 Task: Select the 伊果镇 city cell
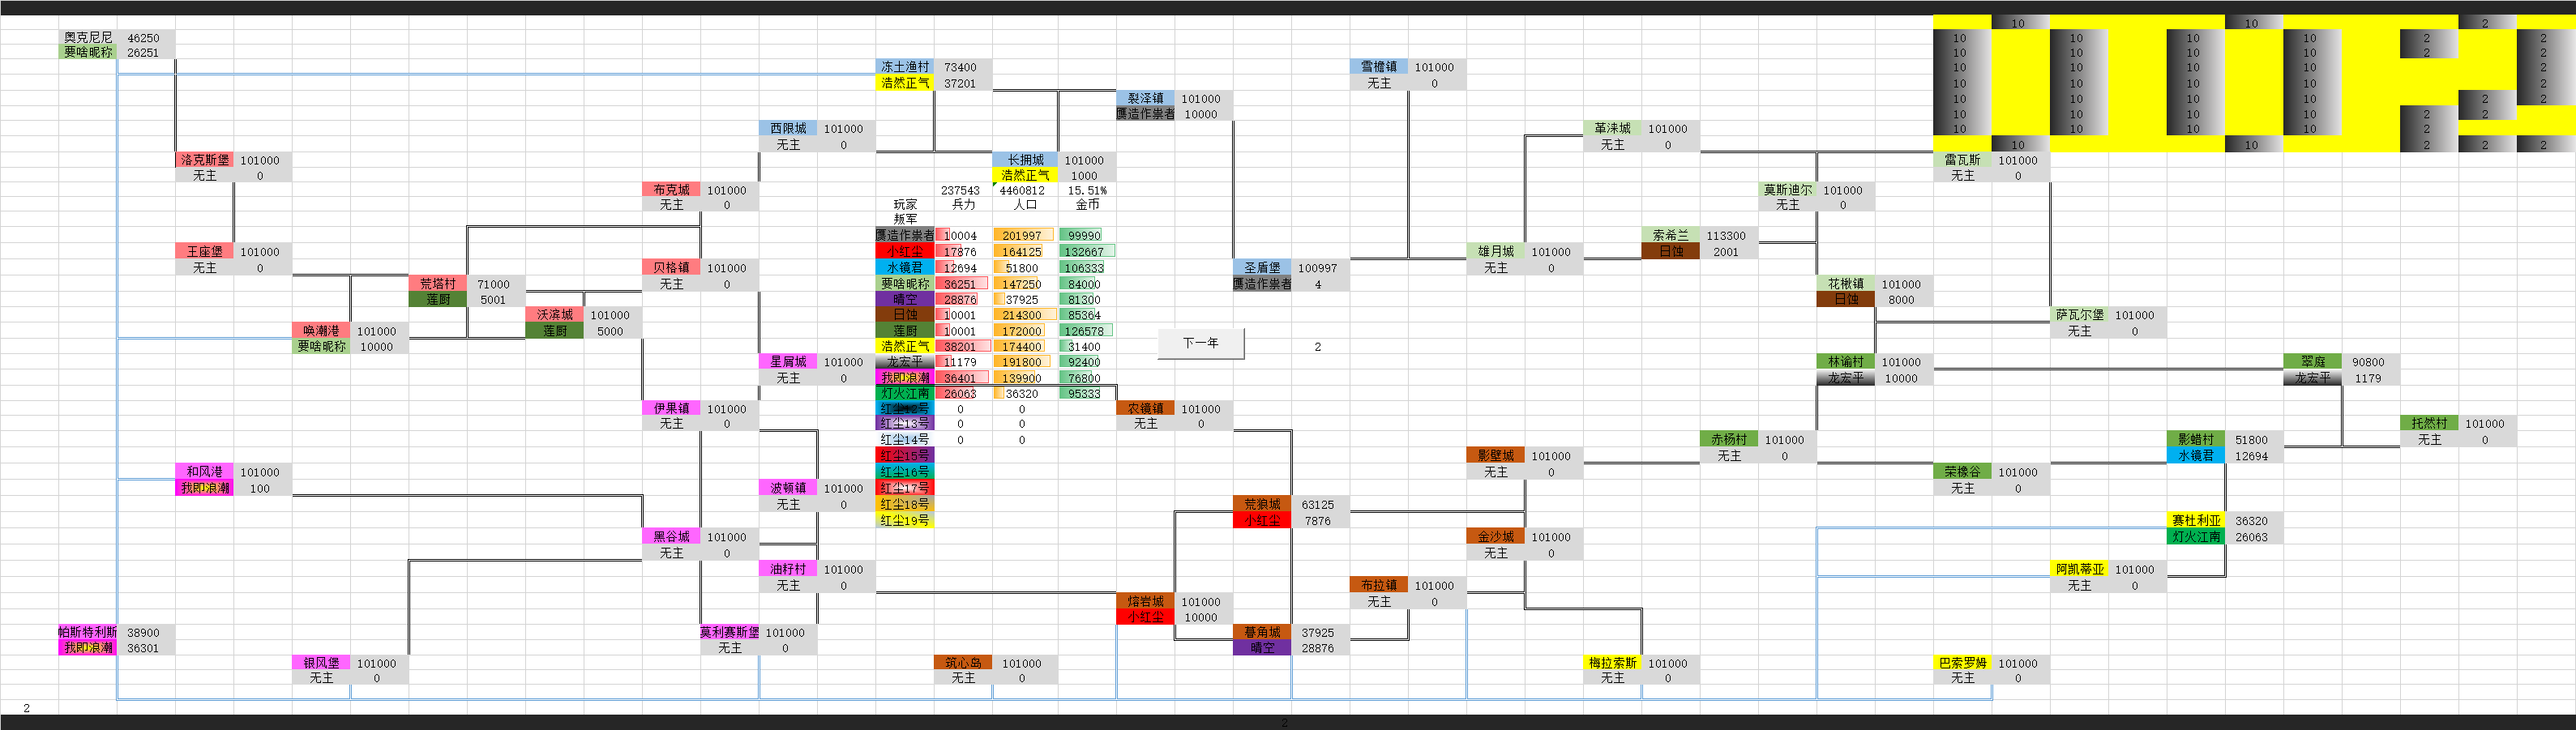671,409
